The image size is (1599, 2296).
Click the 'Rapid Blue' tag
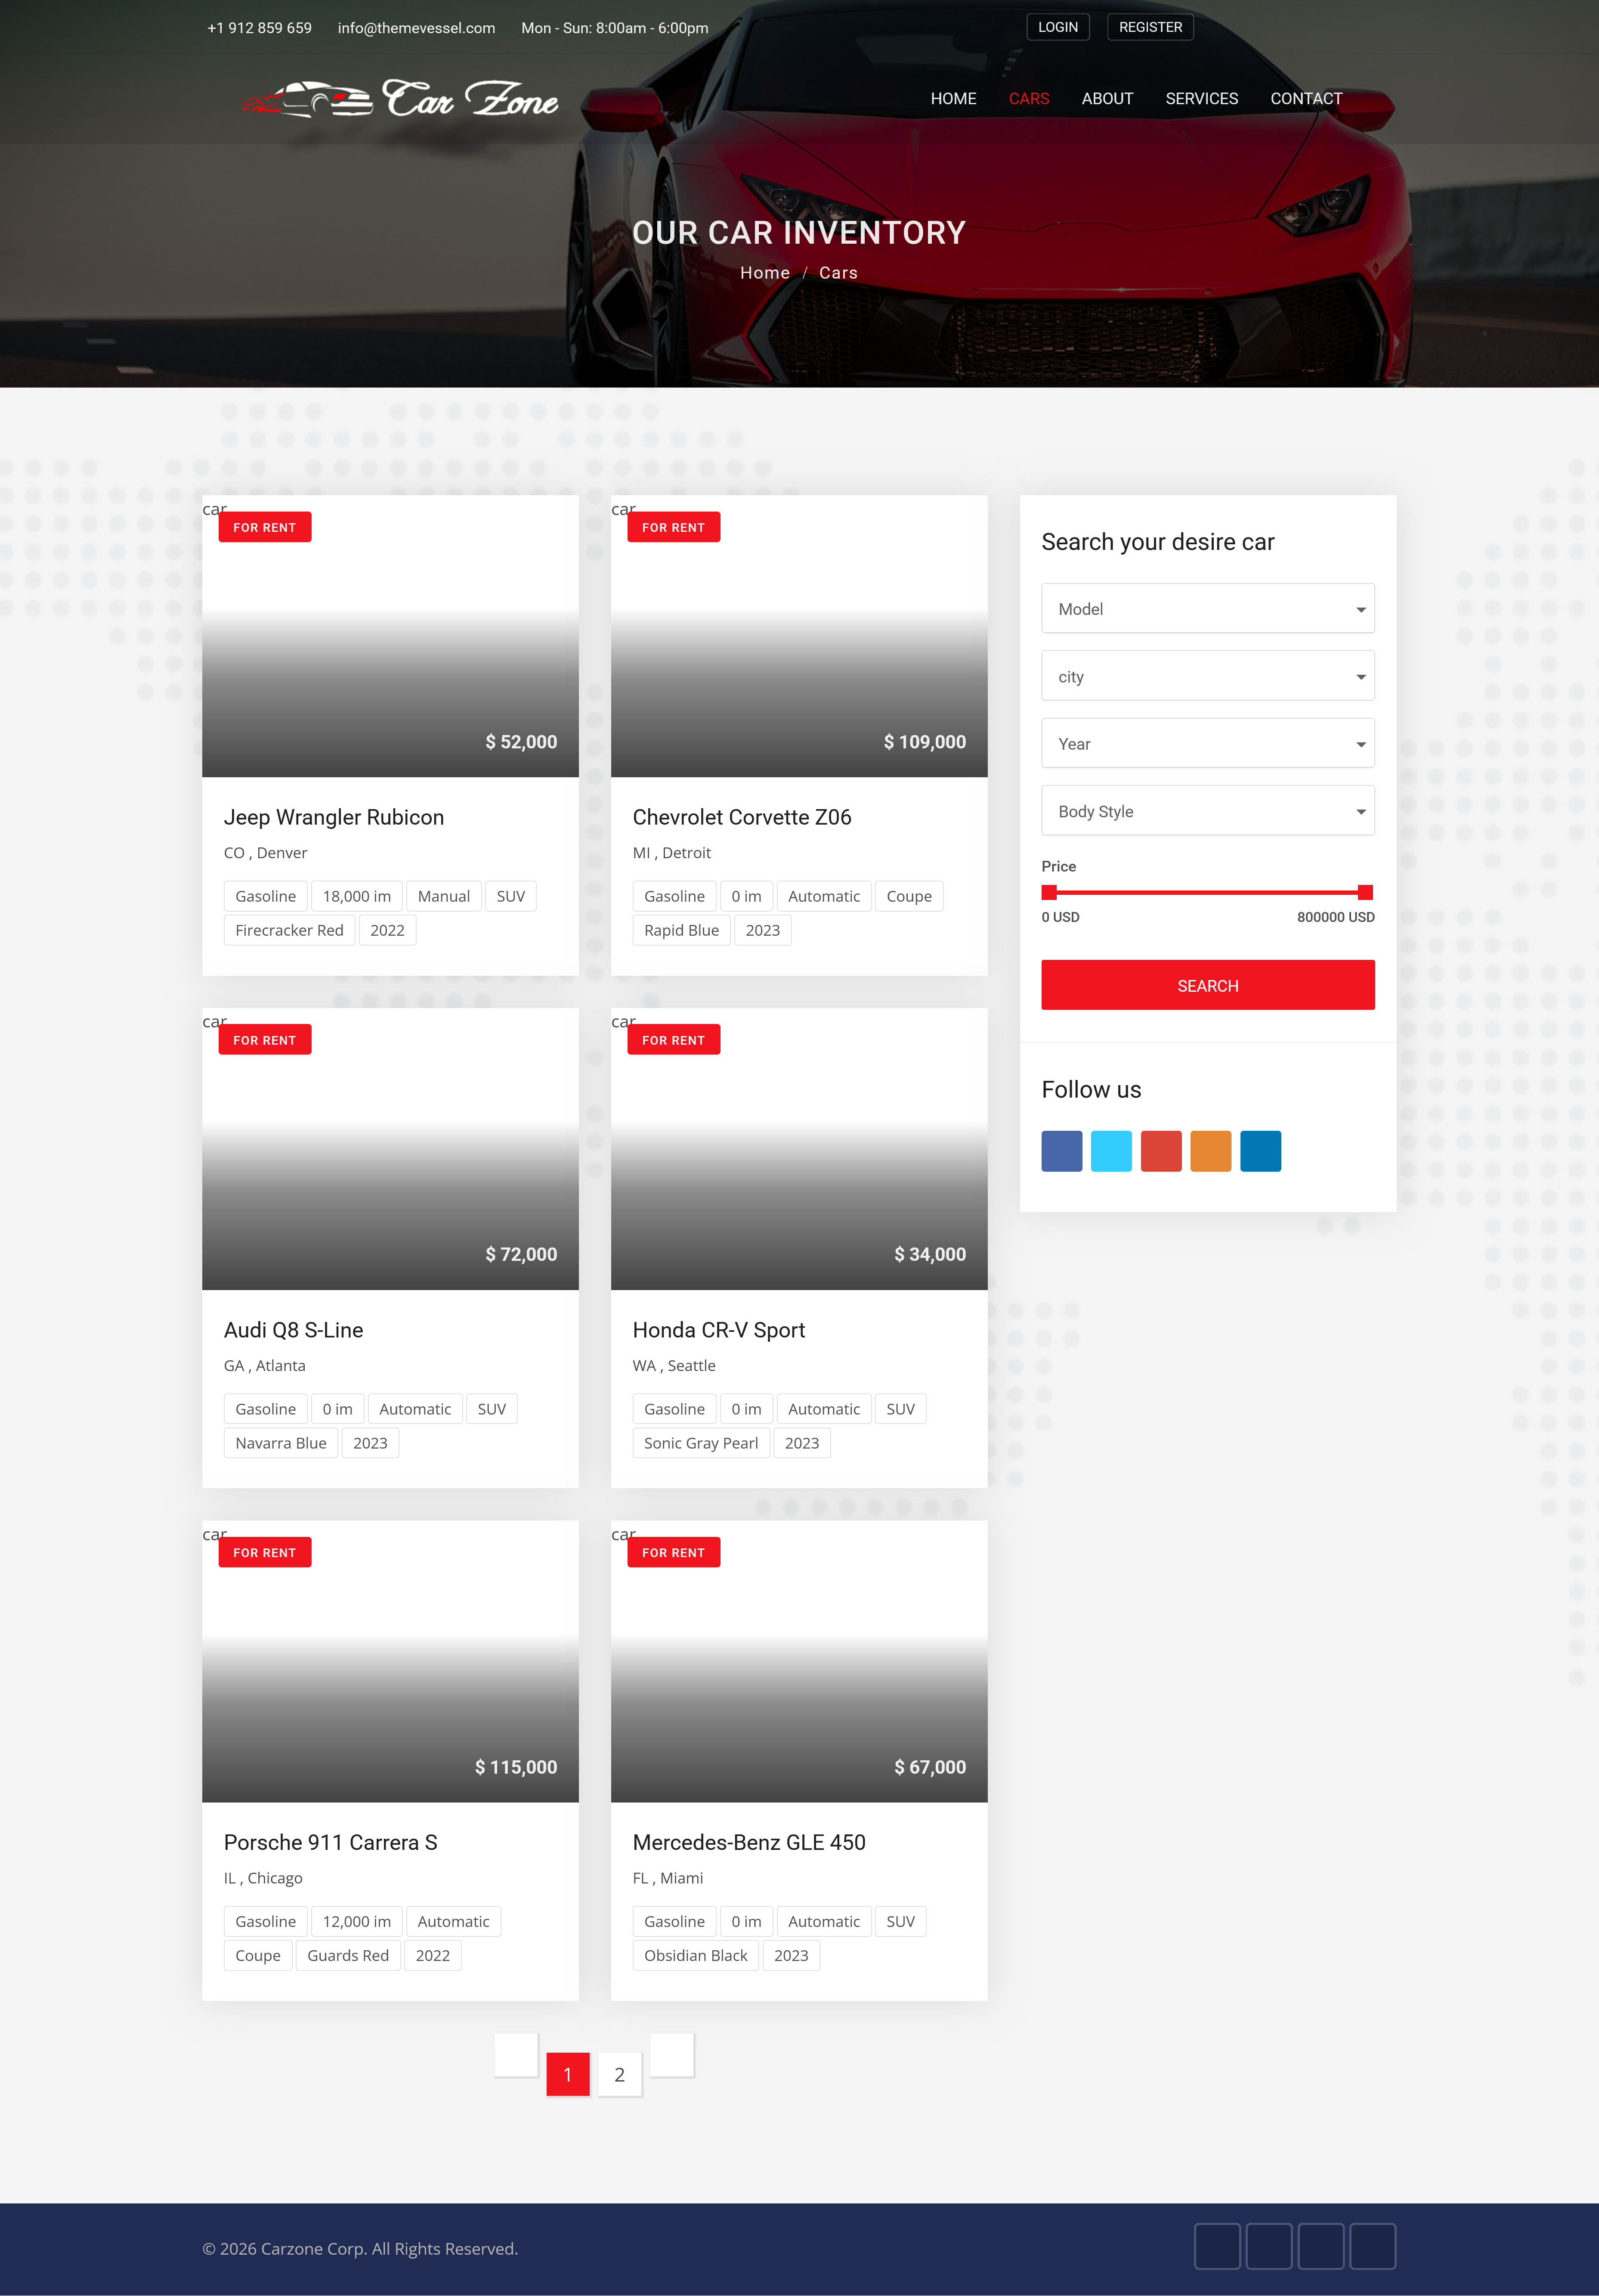coord(682,930)
